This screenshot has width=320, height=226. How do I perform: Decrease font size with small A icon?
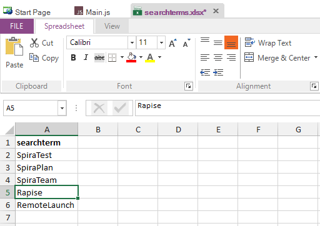tap(186, 43)
